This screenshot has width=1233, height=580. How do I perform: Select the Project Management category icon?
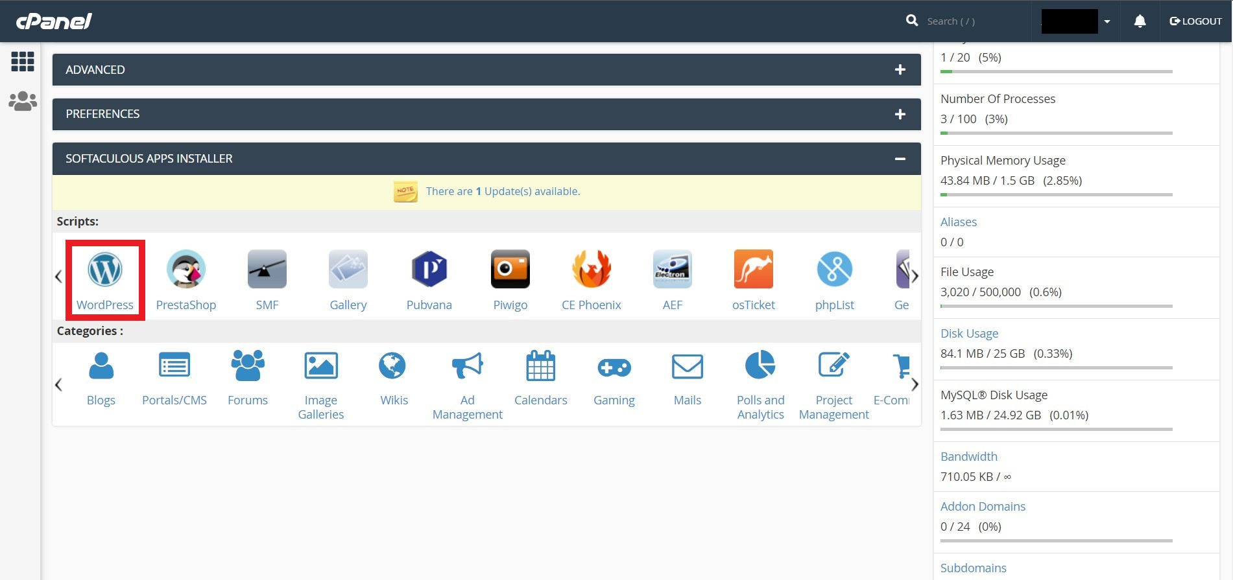tap(834, 365)
